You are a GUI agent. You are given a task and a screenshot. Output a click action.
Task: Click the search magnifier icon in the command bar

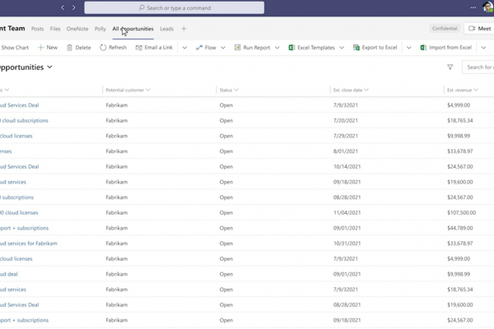(142, 7)
